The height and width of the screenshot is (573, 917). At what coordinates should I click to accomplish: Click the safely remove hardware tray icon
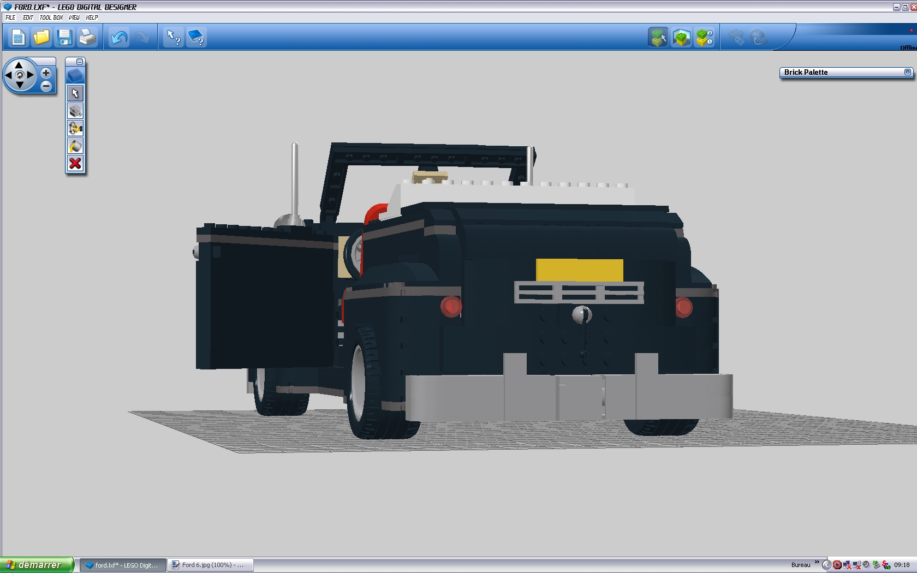click(x=877, y=565)
